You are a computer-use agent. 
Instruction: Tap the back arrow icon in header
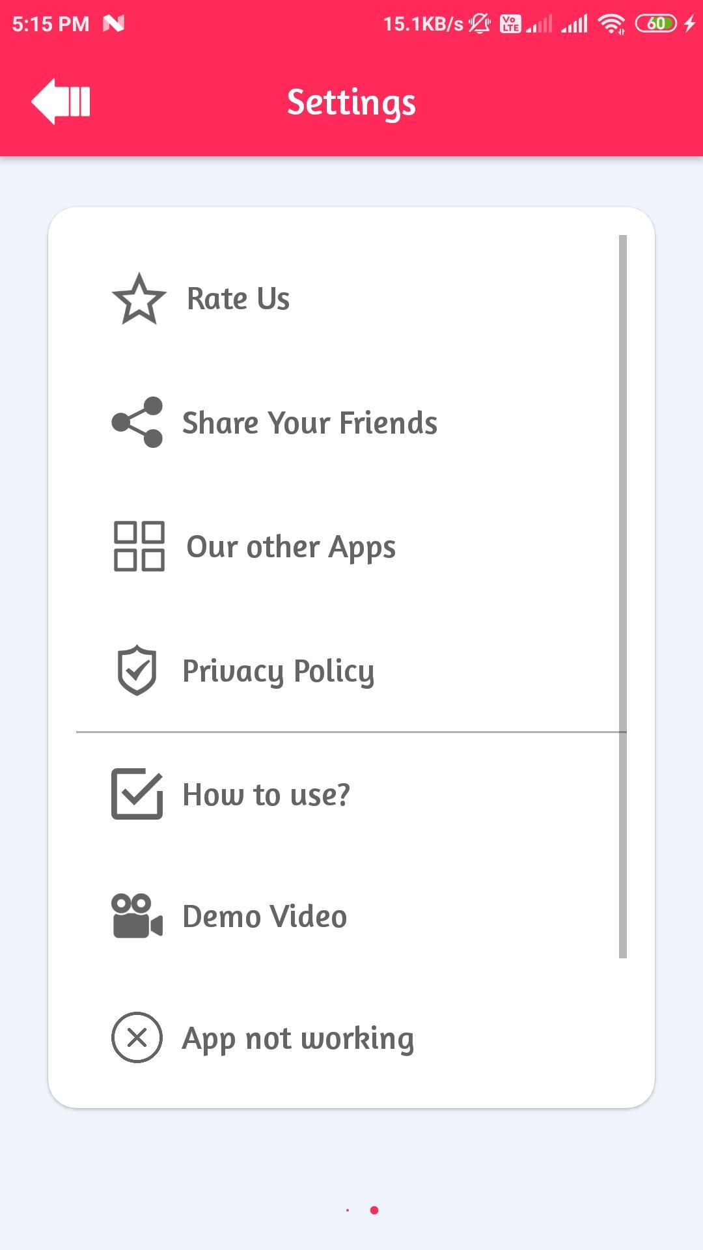pyautogui.click(x=61, y=102)
